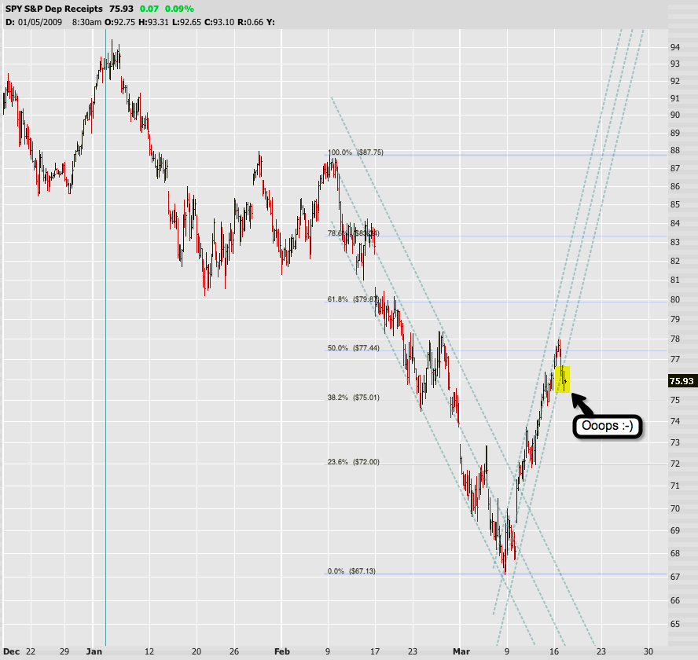Click the 12 label on date axis
698x660 pixels.
[x=149, y=651]
